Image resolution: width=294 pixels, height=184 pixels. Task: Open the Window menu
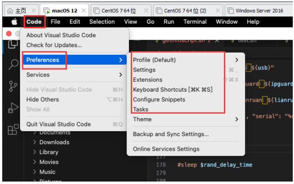tap(227, 22)
